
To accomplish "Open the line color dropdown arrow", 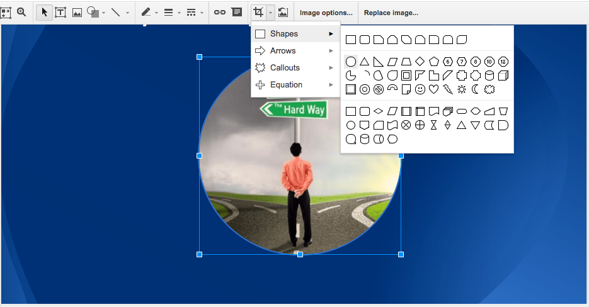I will [x=156, y=13].
